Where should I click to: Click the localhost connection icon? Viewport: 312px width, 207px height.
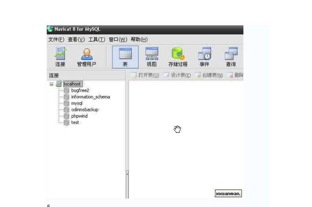[x=59, y=84]
